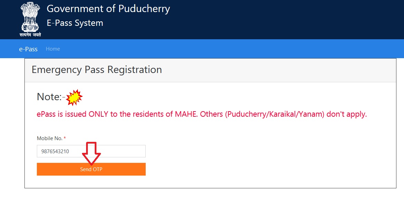404x199 pixels.
Task: Click the e-Pass brand link
Action: (x=28, y=49)
